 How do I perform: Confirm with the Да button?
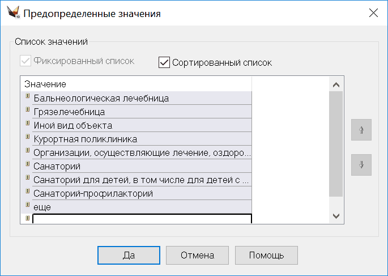click(x=129, y=255)
